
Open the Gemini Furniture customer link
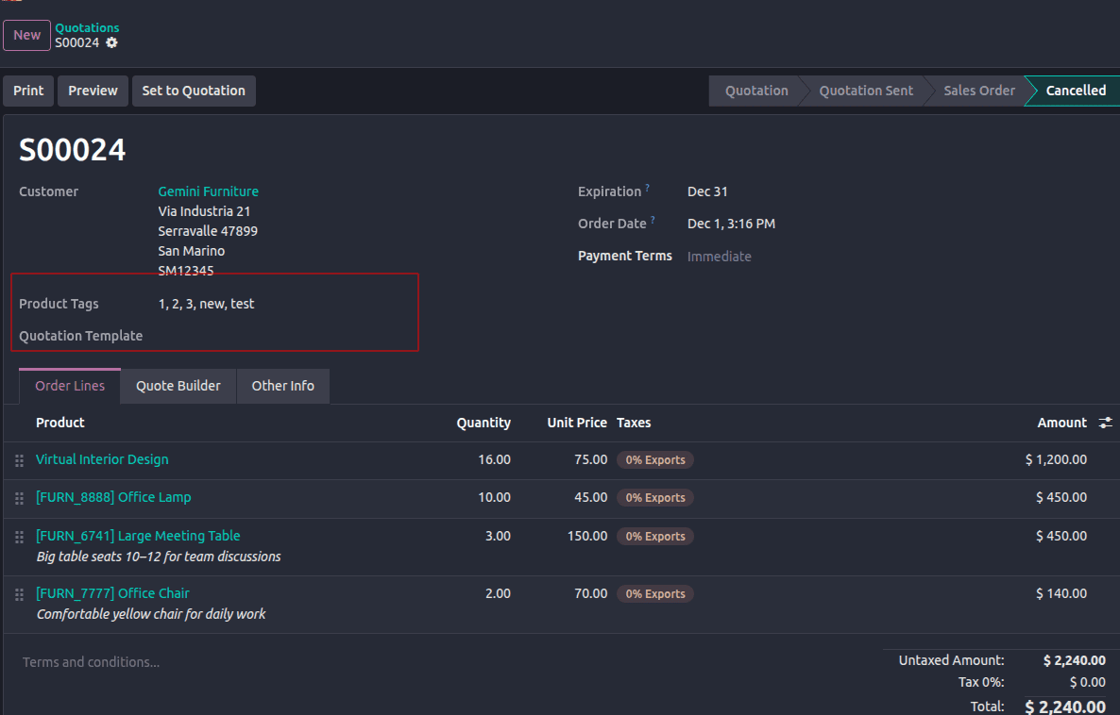click(x=208, y=191)
